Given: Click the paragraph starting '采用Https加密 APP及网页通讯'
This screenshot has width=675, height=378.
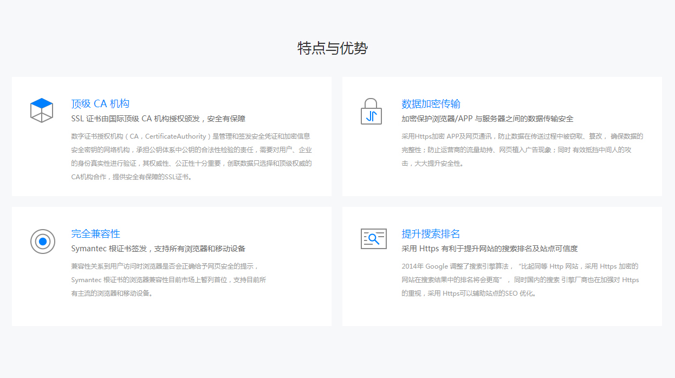Looking at the screenshot, I should [522, 150].
